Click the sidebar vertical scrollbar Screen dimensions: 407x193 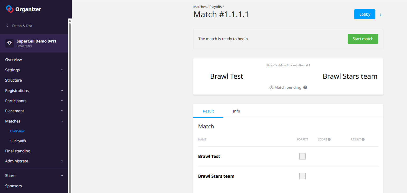(70, 106)
